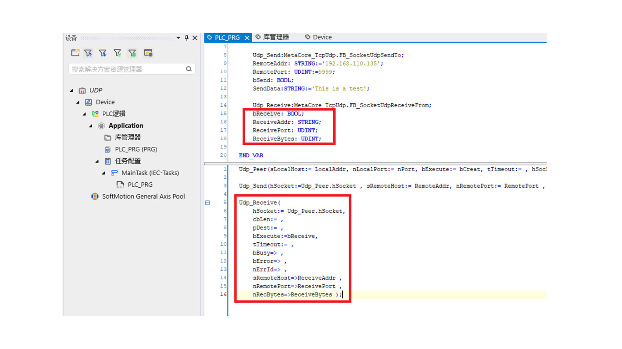Screen dimensions: 622x349
Task: Select the UDP project tree item
Action: [96, 90]
